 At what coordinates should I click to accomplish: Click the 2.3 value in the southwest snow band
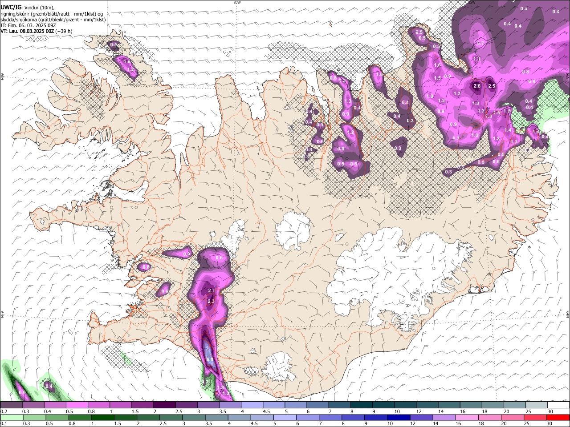coord(211,301)
